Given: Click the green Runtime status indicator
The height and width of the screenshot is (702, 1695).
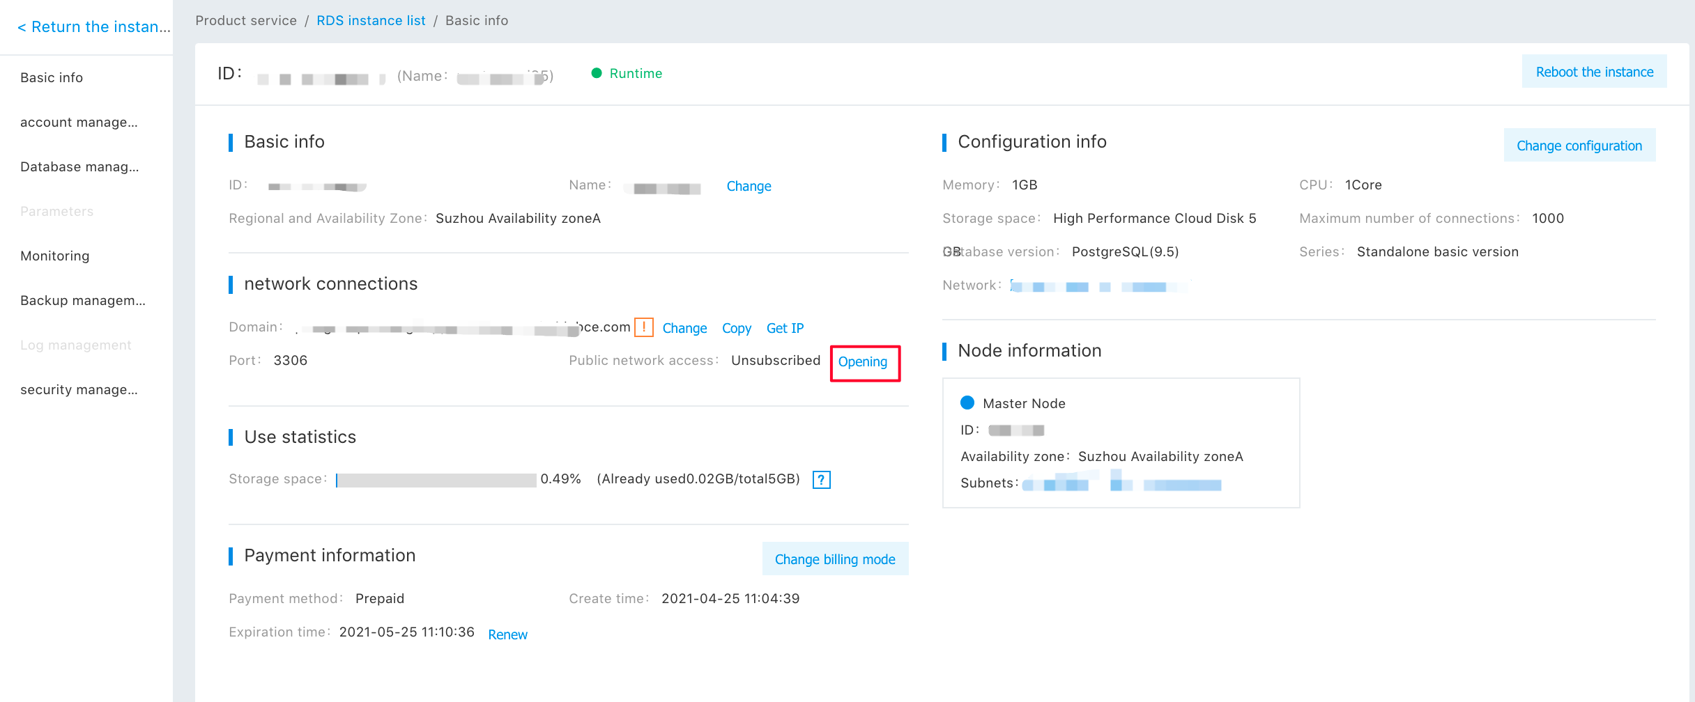Looking at the screenshot, I should 597,73.
